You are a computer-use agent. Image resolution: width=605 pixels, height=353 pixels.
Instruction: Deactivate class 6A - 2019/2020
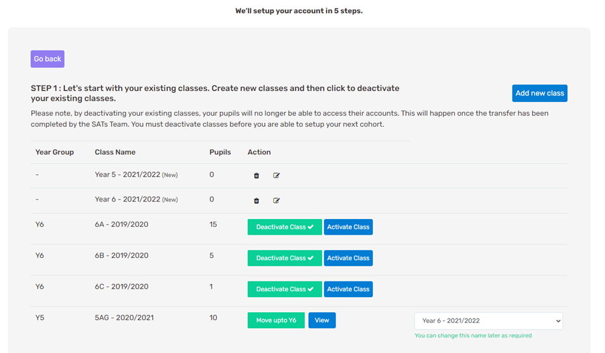tap(285, 227)
